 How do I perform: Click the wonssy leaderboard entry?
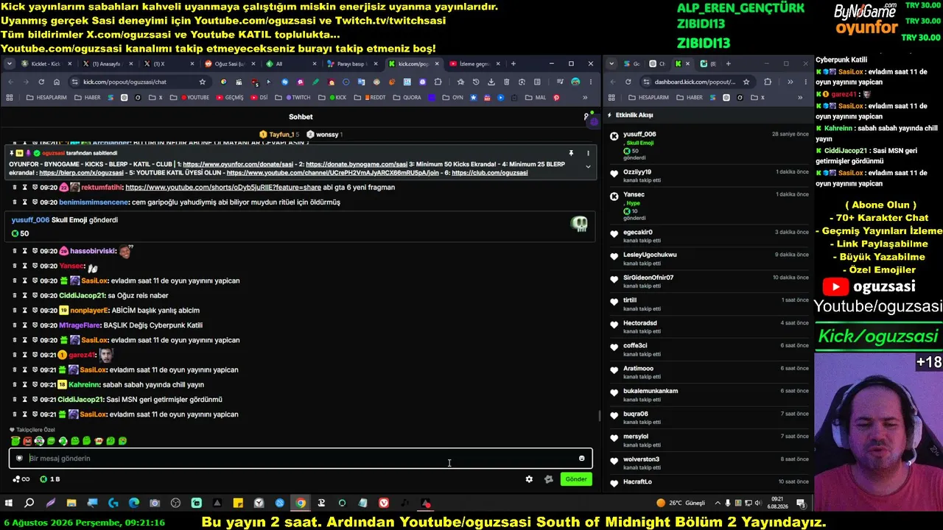click(324, 135)
